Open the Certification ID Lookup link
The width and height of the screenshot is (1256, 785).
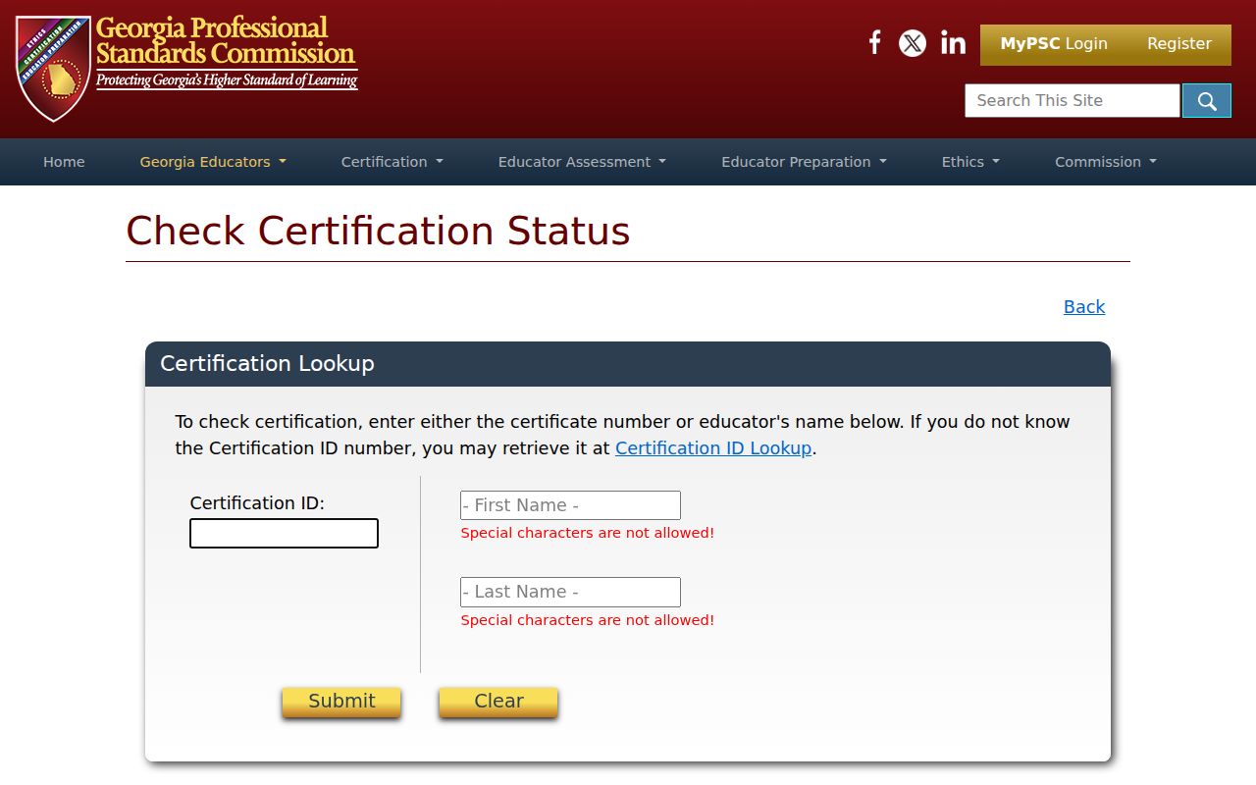click(713, 448)
